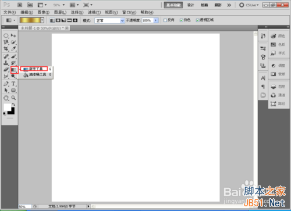The width and height of the screenshot is (291, 211).
Task: Select the Path Selection arrow tool
Action: [x=6, y=90]
